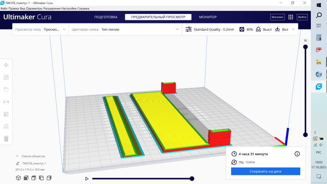Click upper handle of the vertical layer slider
Image resolution: width=327 pixels, height=184 pixels.
(305, 47)
